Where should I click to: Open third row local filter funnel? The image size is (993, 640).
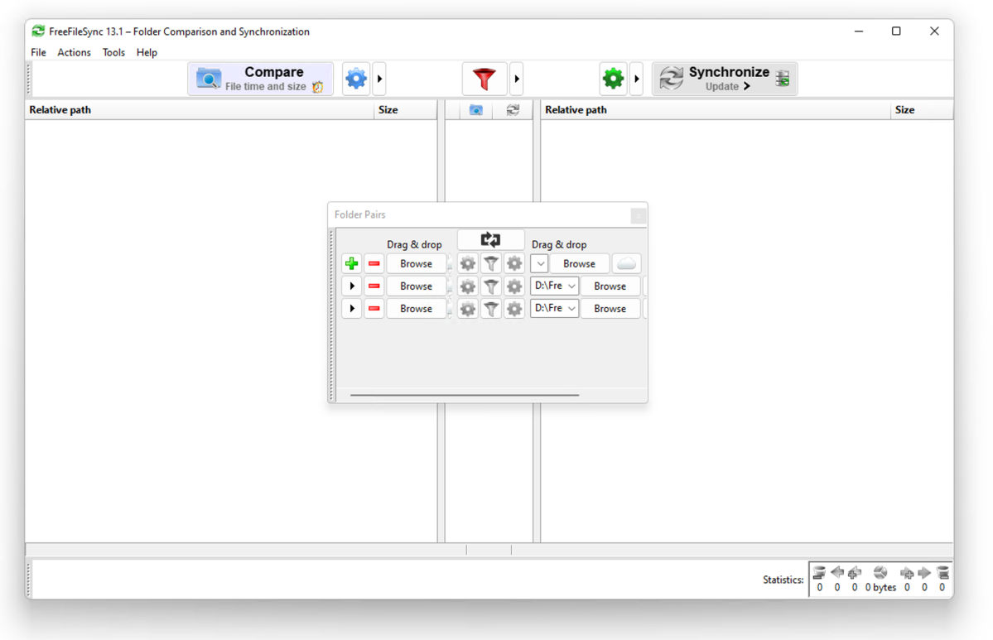(x=491, y=308)
